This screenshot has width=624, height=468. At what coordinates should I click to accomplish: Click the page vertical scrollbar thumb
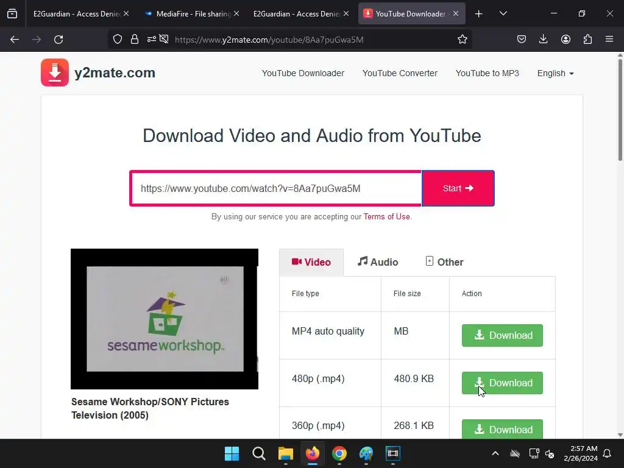tap(620, 110)
